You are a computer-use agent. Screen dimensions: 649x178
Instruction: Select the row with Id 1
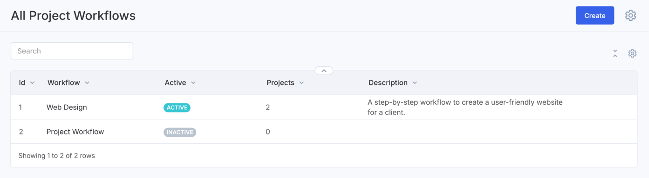[324, 108]
